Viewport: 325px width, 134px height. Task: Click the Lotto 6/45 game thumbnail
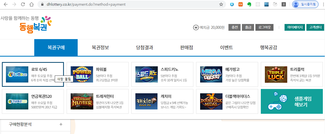17,74
